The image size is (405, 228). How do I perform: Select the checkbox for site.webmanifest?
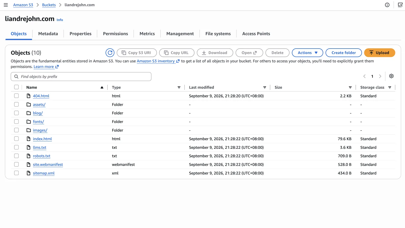(16, 164)
